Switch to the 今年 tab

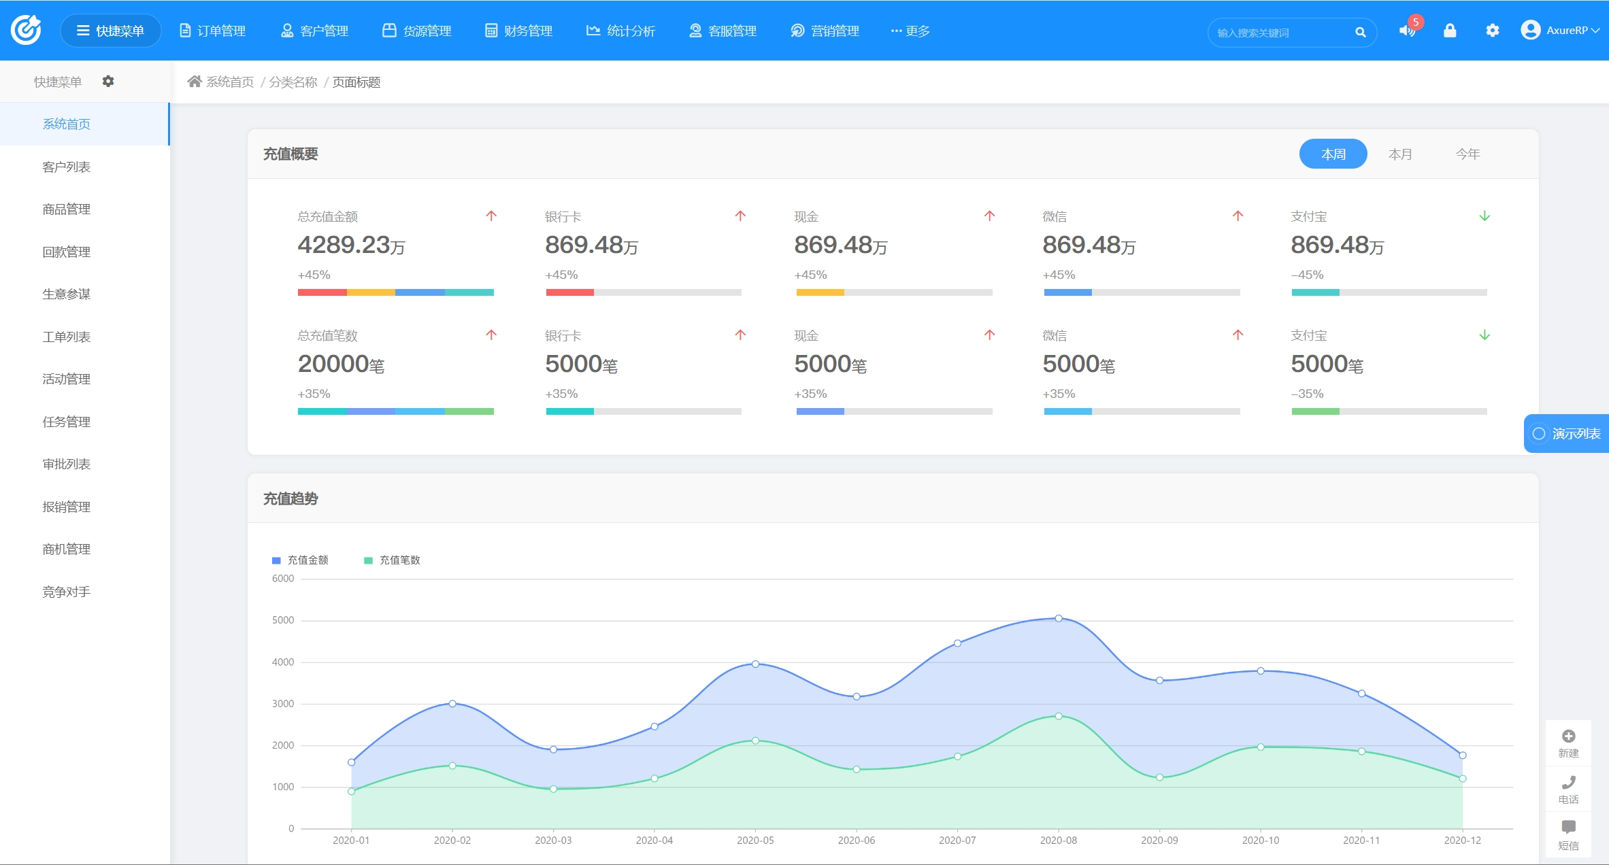coord(1467,154)
